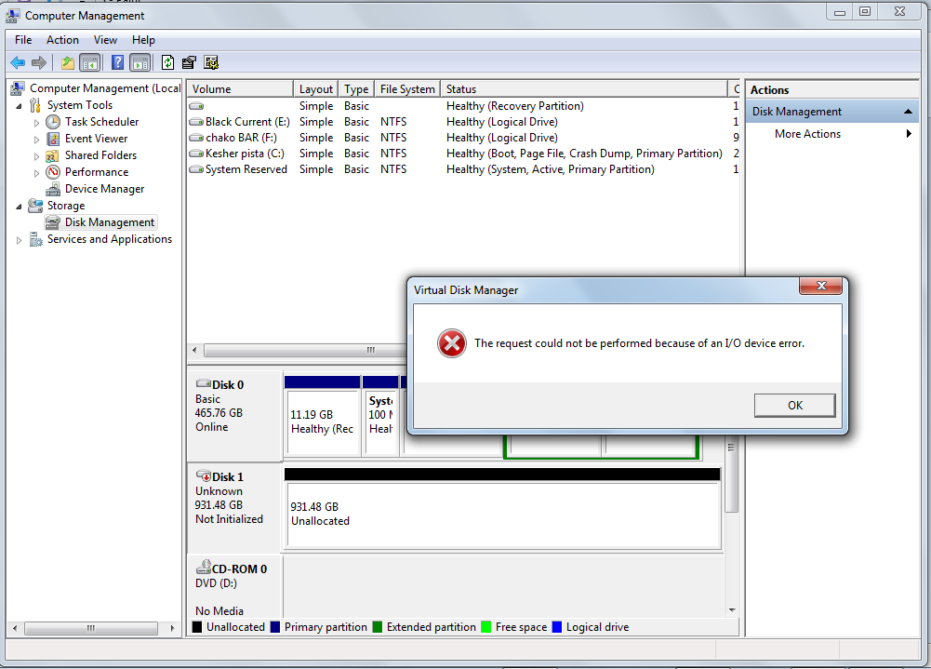Expand the Event Viewer node
The height and width of the screenshot is (669, 931).
37,139
